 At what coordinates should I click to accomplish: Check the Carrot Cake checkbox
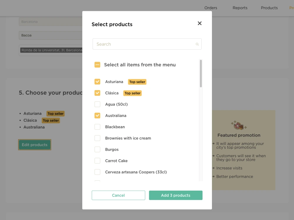click(x=97, y=161)
